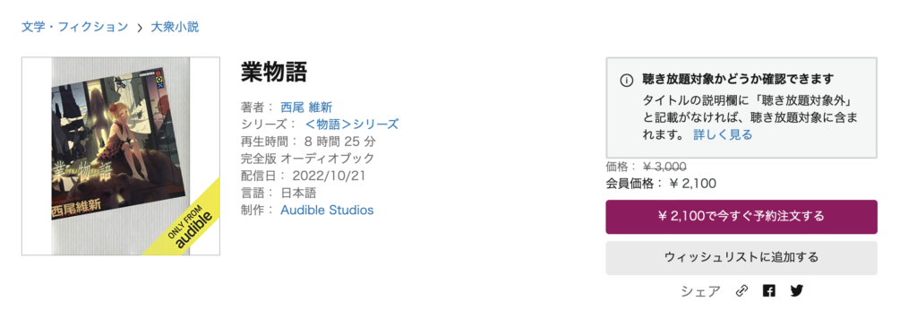Image resolution: width=917 pixels, height=336 pixels.
Task: Click the シェア label beside share icons
Action: click(x=700, y=291)
